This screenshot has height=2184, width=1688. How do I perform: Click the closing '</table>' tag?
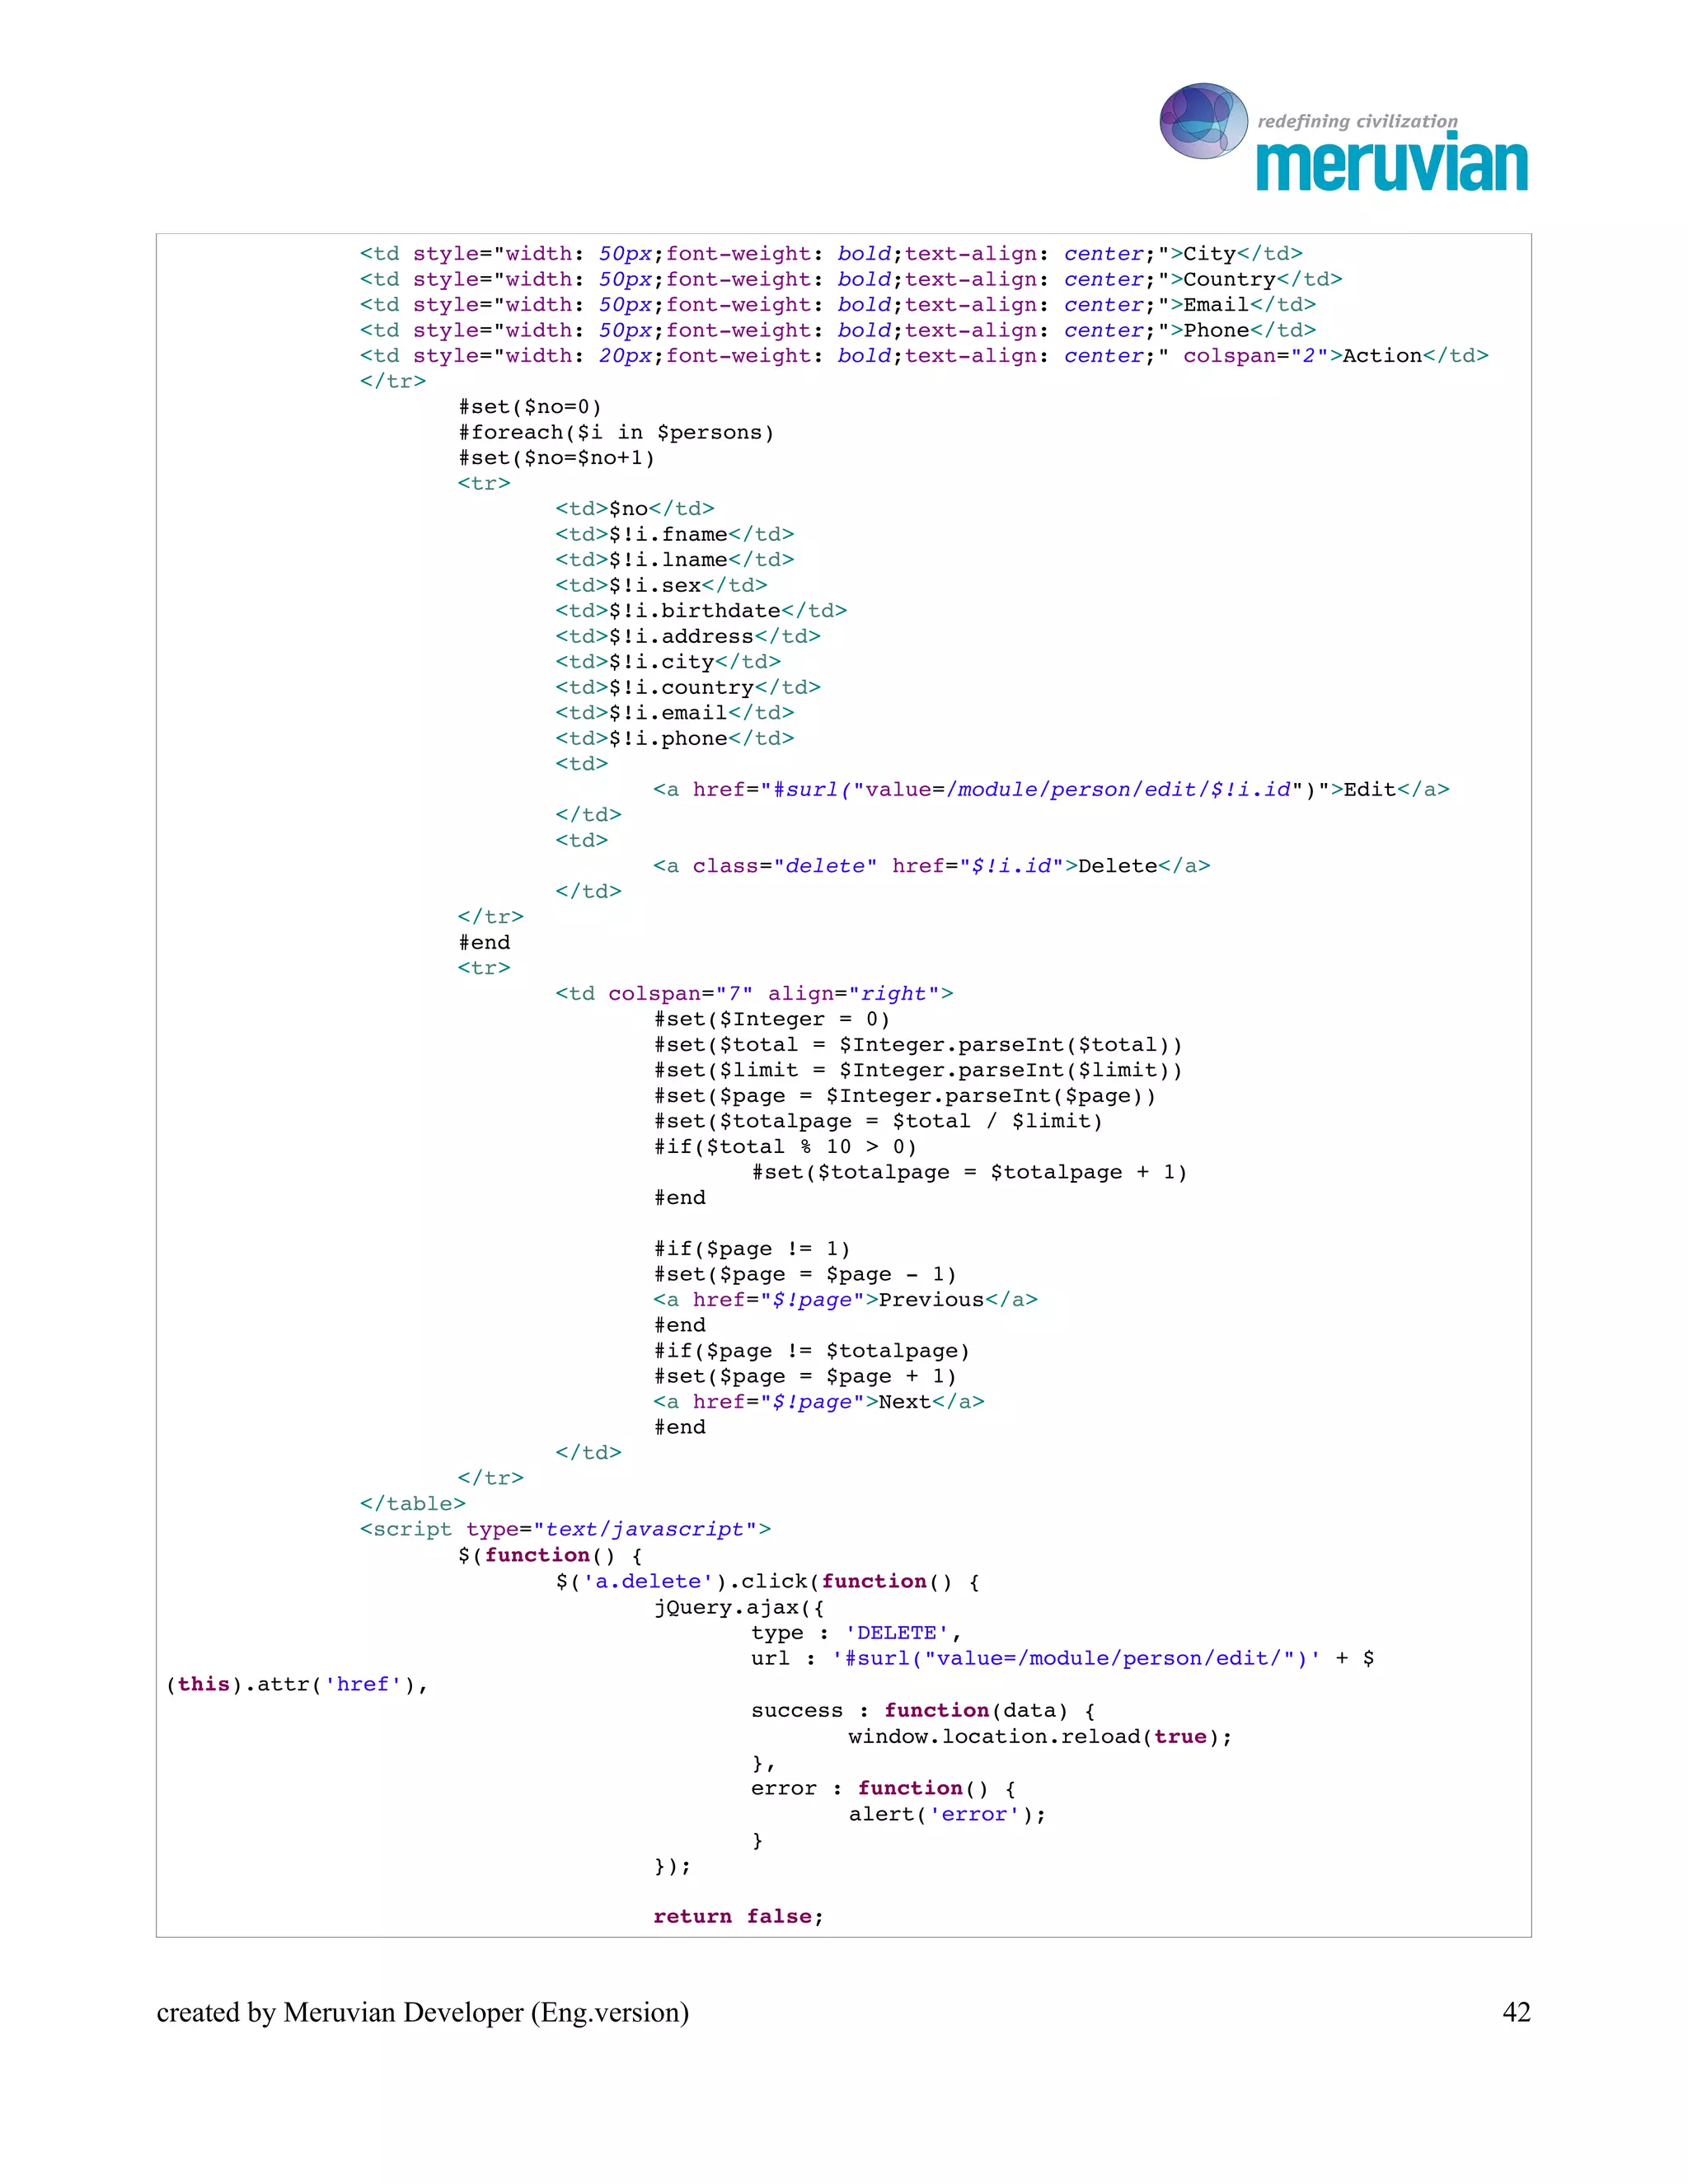[x=412, y=1503]
